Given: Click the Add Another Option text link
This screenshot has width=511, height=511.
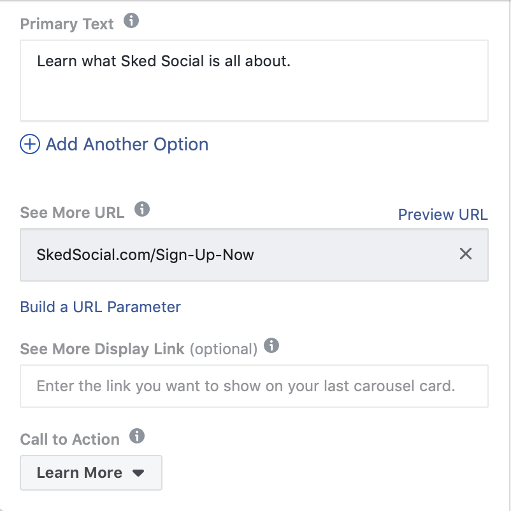Looking at the screenshot, I should [127, 145].
